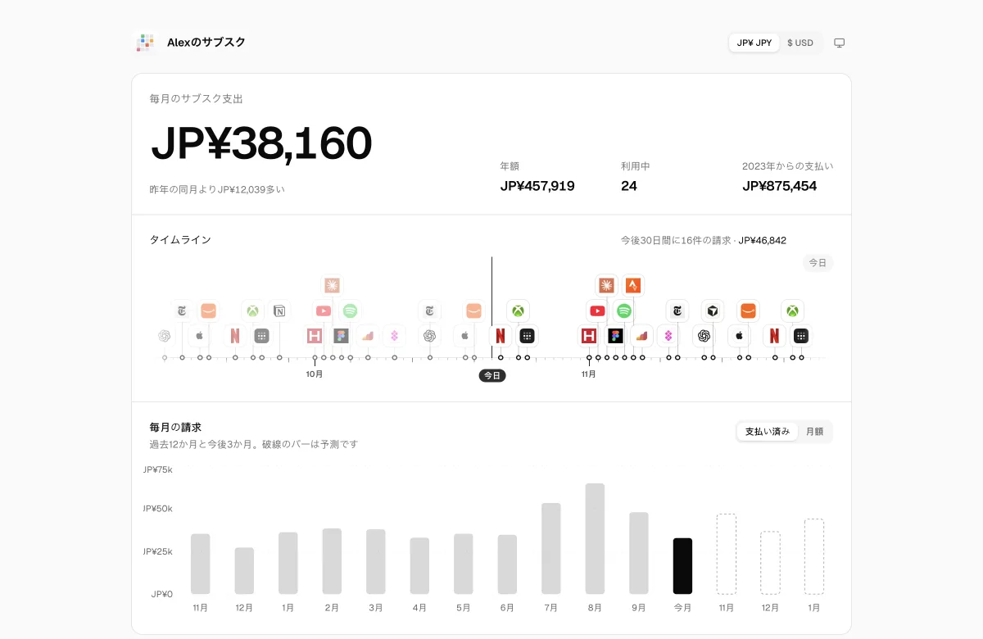Click the 2月 bar in monthly chart
The image size is (983, 639).
(332, 561)
